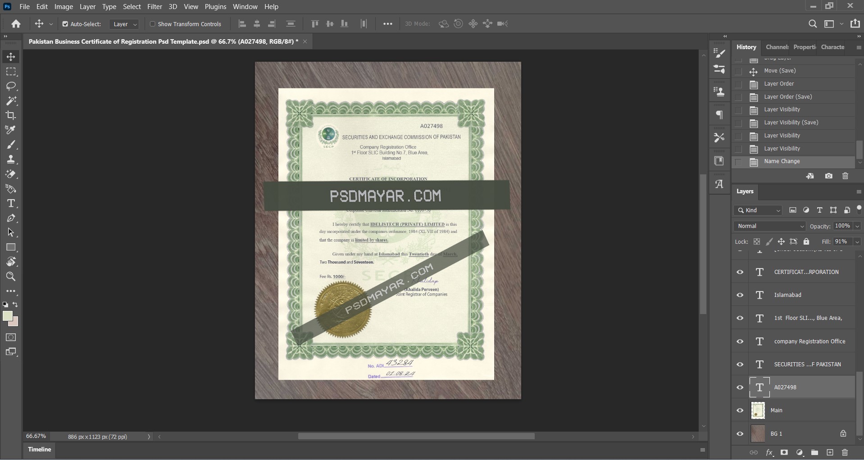The width and height of the screenshot is (864, 460).
Task: Click the Home icon in options bar
Action: point(16,24)
